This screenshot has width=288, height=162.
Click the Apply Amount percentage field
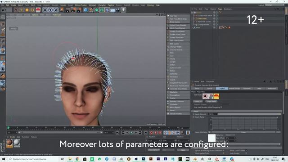(213, 114)
